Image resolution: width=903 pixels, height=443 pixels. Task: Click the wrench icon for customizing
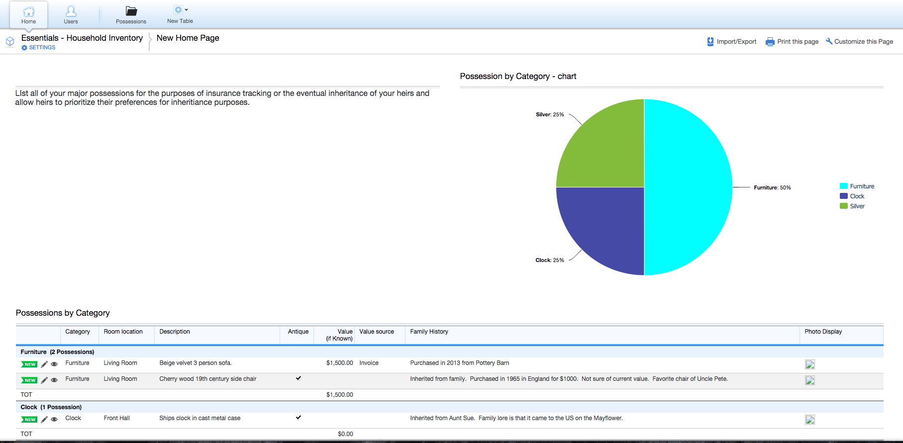829,41
